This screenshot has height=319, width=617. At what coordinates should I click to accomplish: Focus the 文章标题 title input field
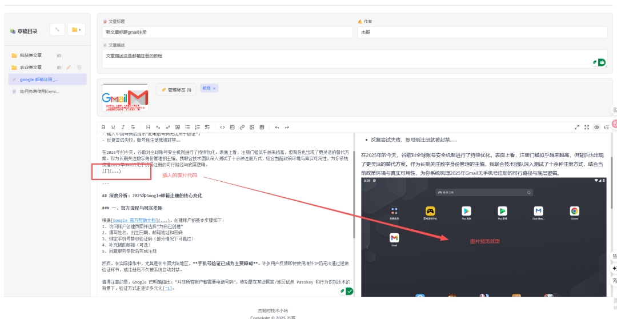(227, 32)
